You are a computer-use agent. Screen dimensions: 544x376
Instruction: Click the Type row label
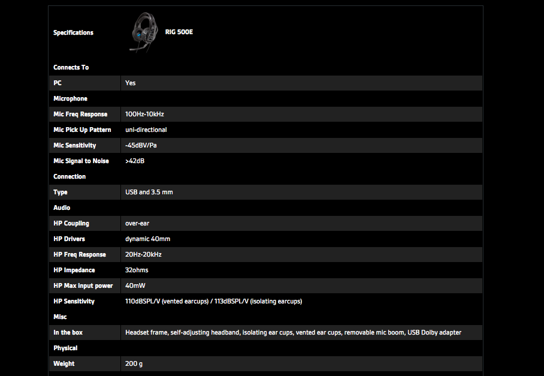click(x=61, y=192)
